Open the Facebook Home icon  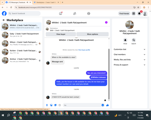[60, 13]
